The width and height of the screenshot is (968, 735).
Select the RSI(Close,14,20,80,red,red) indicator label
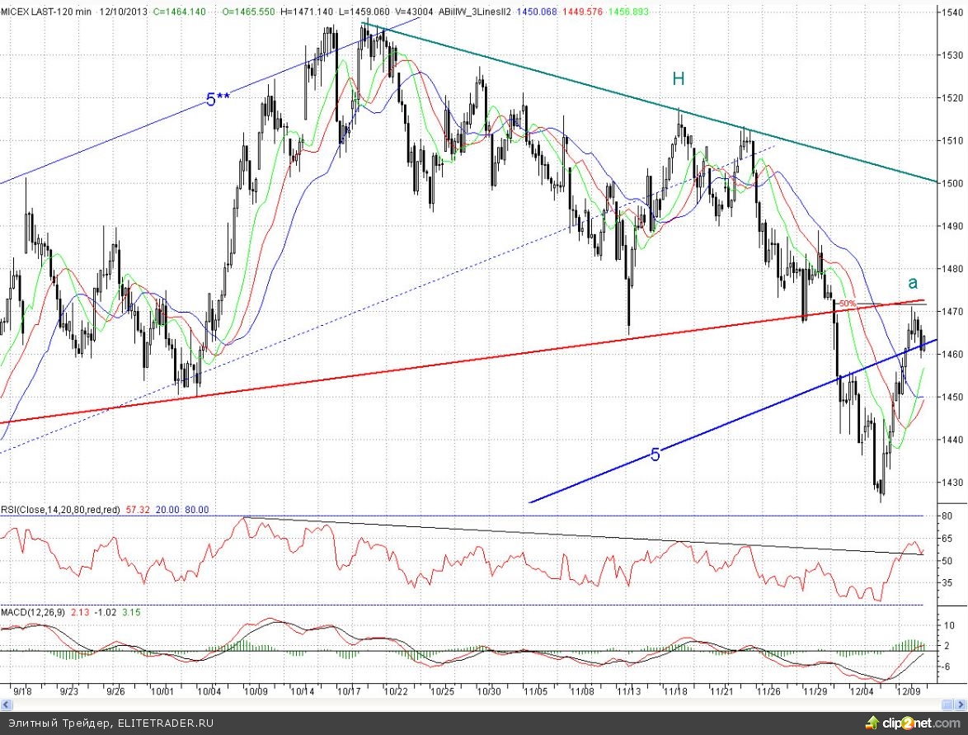59,511
